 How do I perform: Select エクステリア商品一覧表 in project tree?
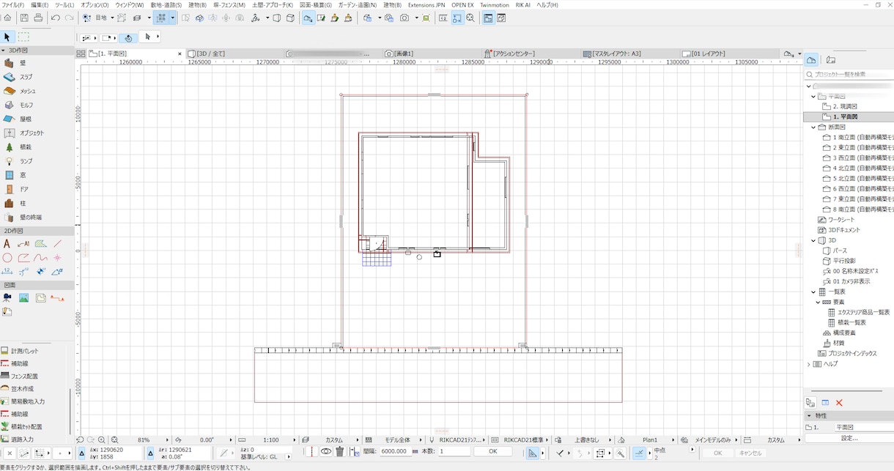(858, 312)
